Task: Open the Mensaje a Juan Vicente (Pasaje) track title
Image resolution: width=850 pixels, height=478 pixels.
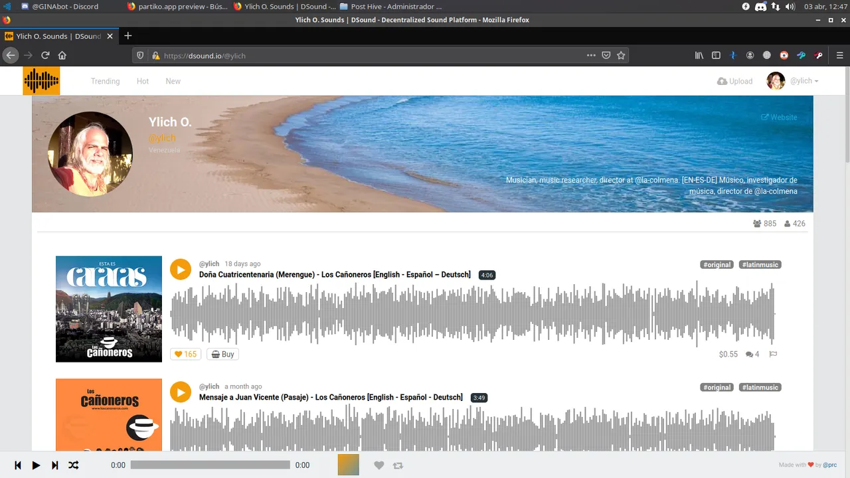Action: point(331,398)
